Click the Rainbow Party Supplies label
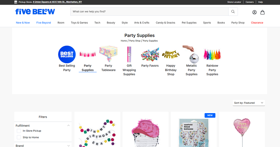280x147 pixels. pos(212,70)
